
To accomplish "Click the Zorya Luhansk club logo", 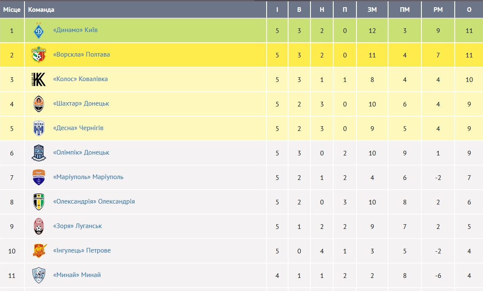I will (x=39, y=226).
